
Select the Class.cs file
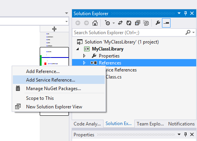[114, 77]
